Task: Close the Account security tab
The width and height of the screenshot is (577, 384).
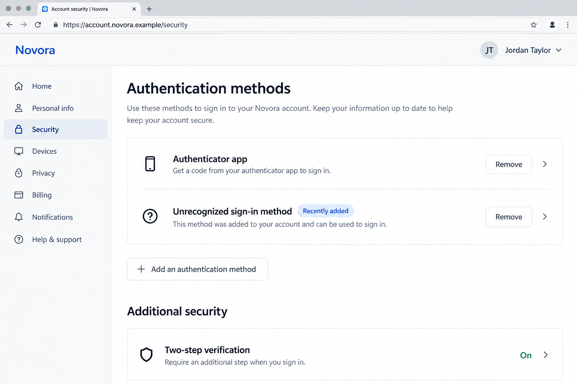Action: 134,9
